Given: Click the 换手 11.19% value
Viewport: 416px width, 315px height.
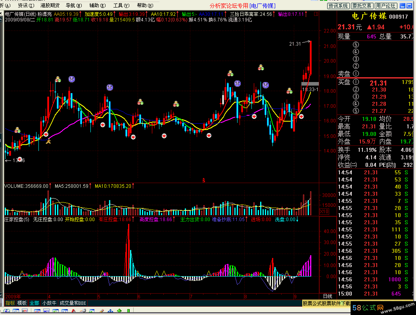Looking at the screenshot, I should pyautogui.click(x=367, y=150).
